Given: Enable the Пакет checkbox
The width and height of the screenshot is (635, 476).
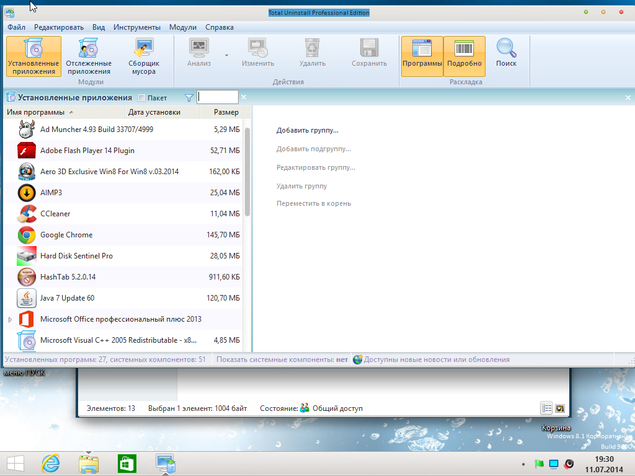Looking at the screenshot, I should (x=142, y=97).
